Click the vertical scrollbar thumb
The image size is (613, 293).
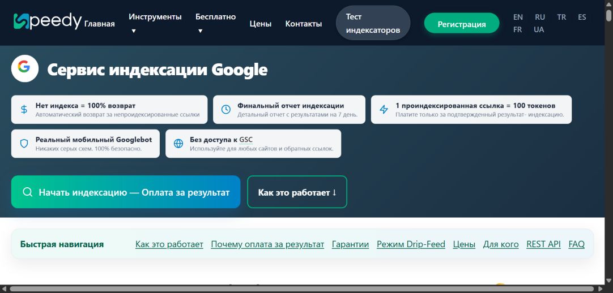tap(609, 16)
